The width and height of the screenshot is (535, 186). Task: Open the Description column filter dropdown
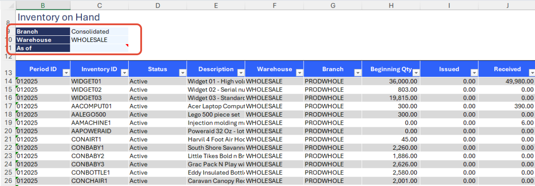point(240,72)
